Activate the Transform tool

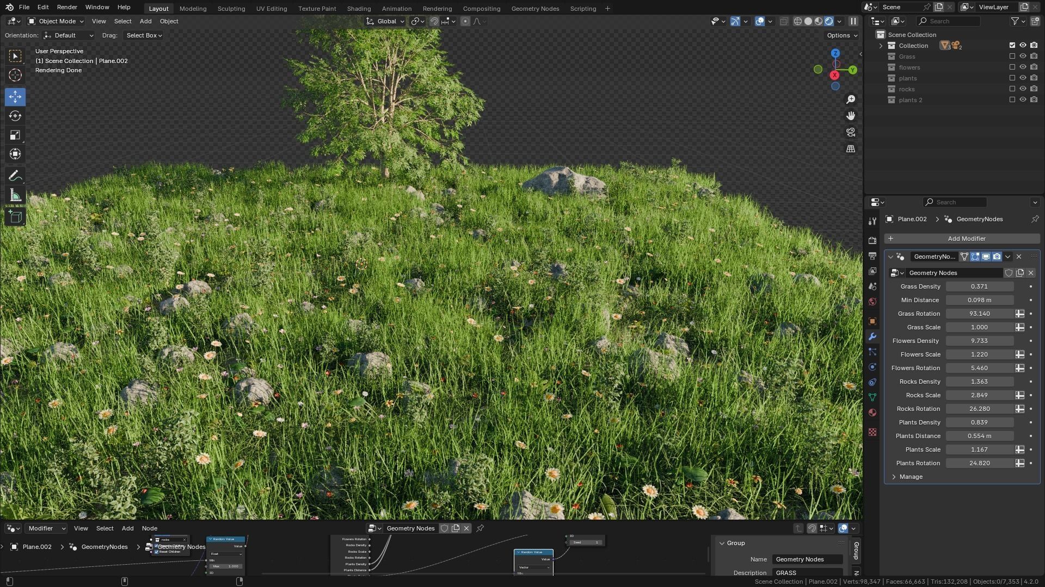coord(15,154)
